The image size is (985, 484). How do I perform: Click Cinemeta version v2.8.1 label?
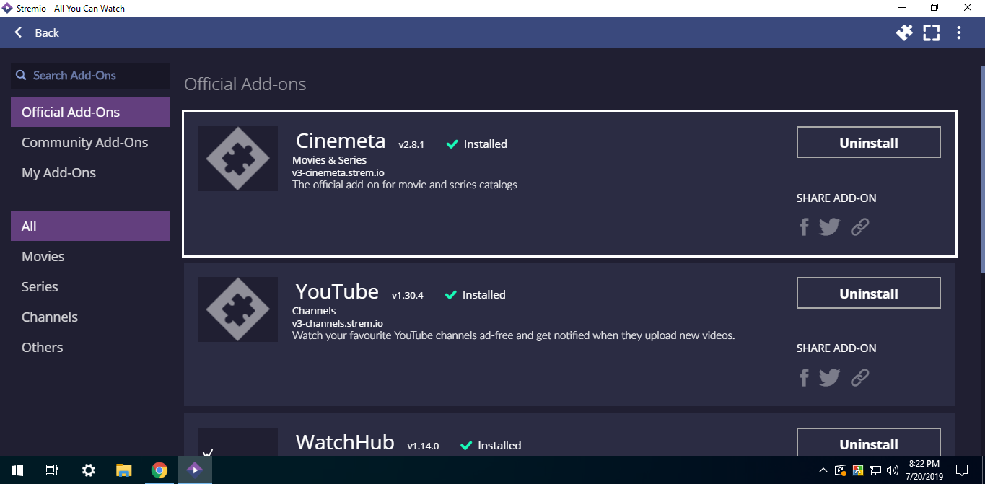[411, 144]
